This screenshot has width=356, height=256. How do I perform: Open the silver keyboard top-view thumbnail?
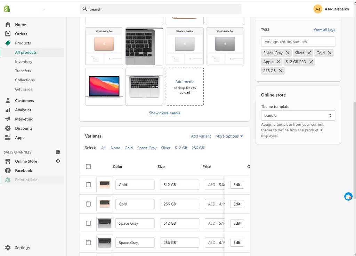click(144, 86)
